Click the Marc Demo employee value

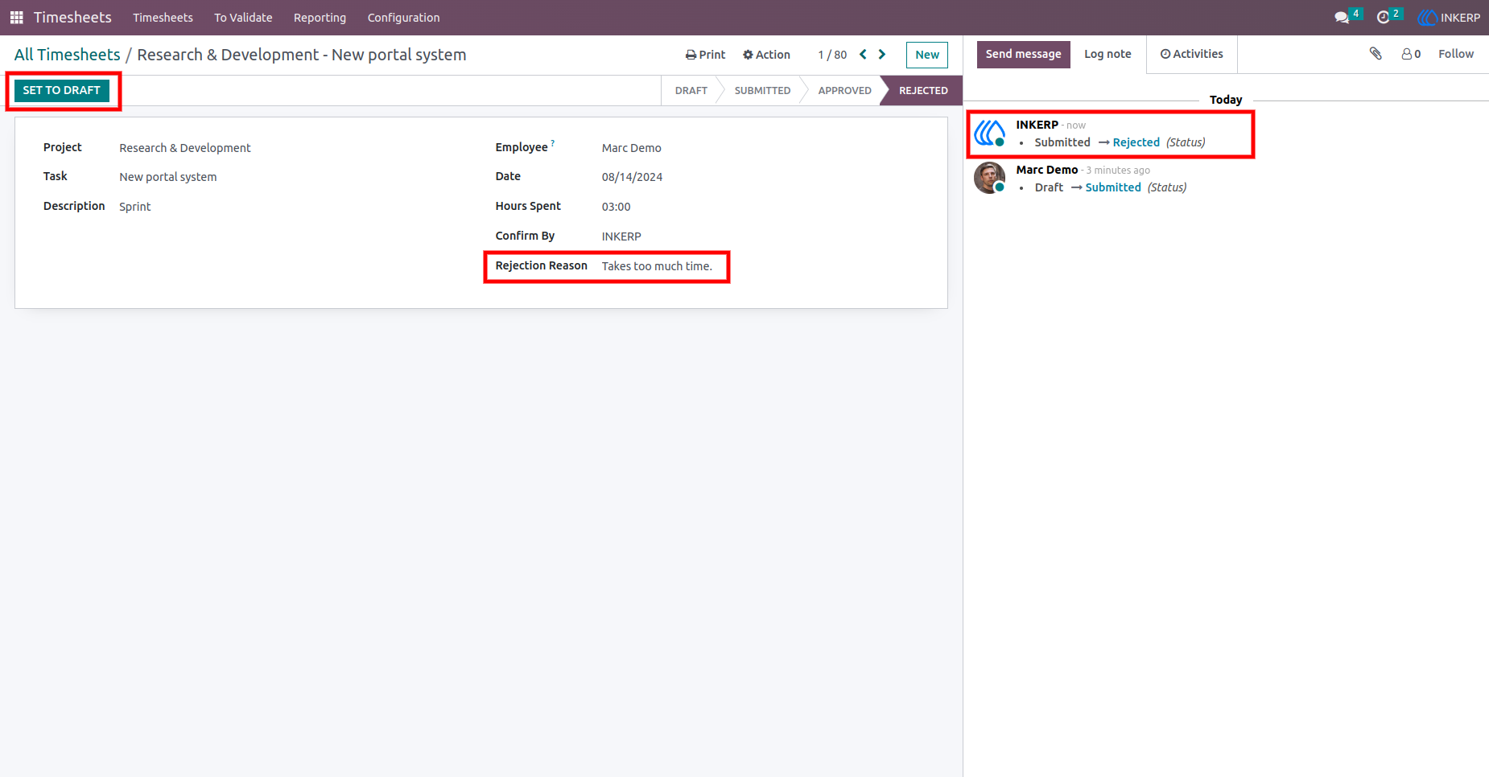(632, 148)
